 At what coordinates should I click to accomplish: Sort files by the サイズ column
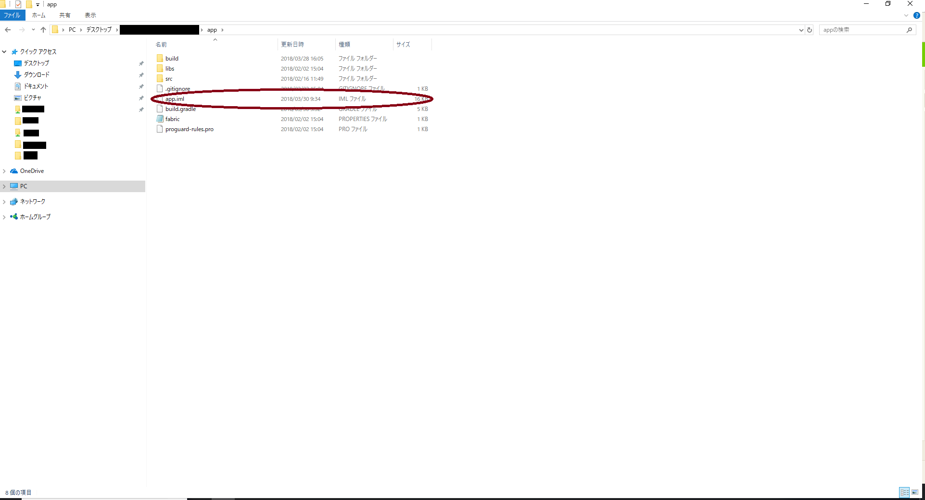[x=412, y=44]
